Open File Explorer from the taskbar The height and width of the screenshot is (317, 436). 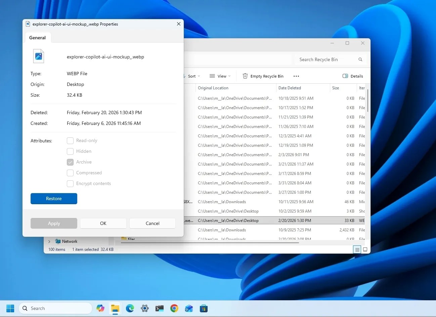[115, 308]
